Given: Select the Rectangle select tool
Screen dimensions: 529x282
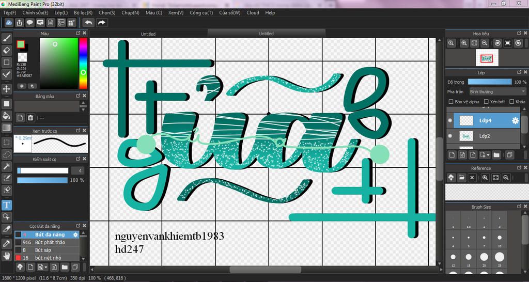Looking at the screenshot, I should point(7,143).
